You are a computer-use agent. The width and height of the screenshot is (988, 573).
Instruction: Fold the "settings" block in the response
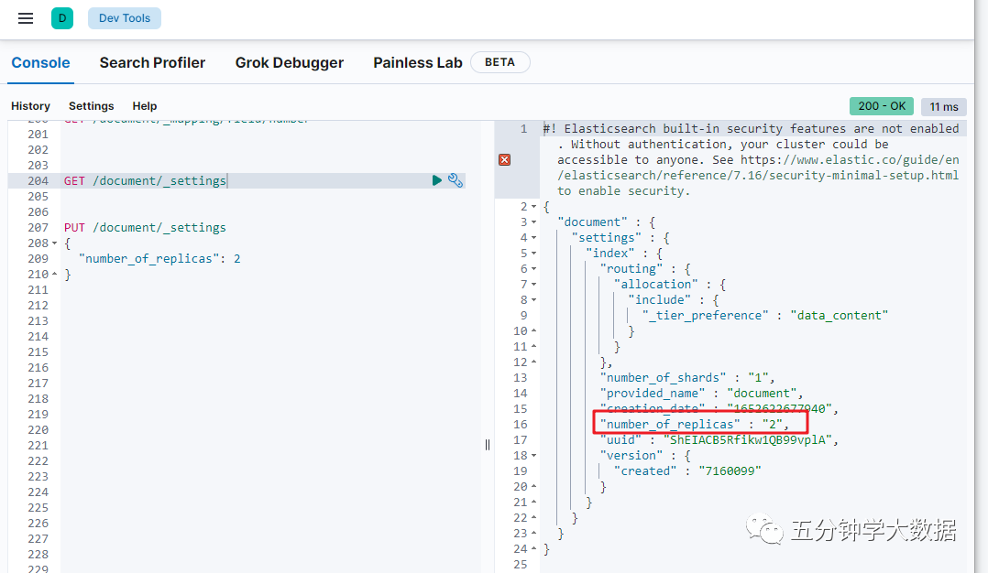(x=534, y=238)
